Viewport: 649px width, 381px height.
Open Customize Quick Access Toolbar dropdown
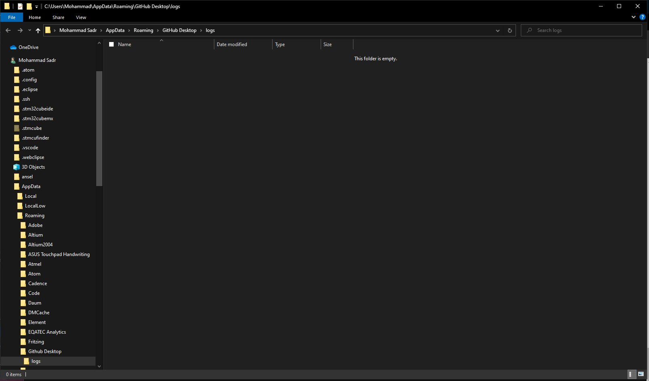click(x=36, y=6)
